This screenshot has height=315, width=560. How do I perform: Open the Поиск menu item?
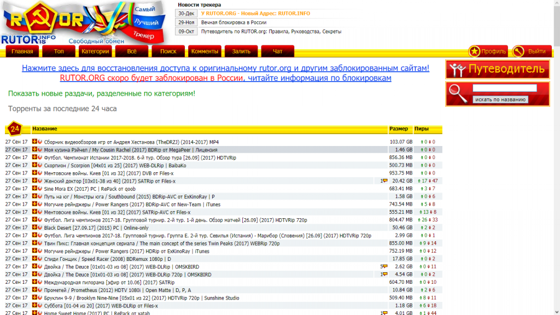(x=168, y=51)
